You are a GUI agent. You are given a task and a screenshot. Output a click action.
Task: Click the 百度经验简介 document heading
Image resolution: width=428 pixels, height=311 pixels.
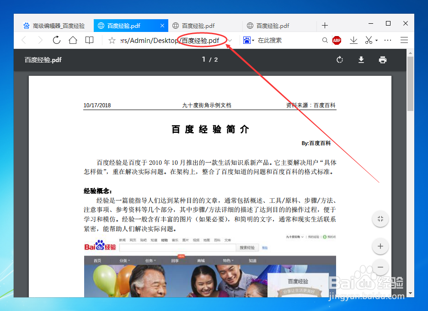210,129
